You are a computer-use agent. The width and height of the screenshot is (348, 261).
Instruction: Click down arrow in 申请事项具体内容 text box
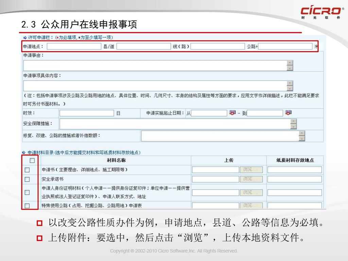(290, 88)
